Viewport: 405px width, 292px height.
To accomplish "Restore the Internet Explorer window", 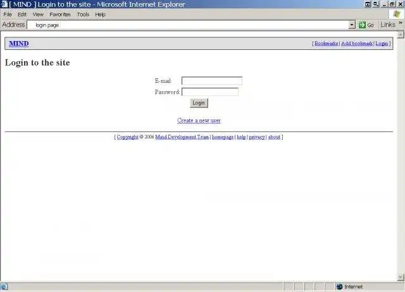I will [x=392, y=4].
